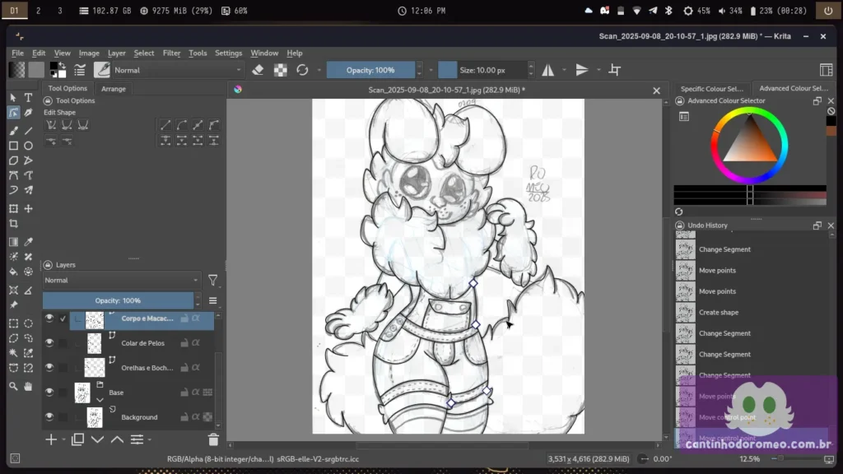Activate the Transform tool

[x=13, y=208]
